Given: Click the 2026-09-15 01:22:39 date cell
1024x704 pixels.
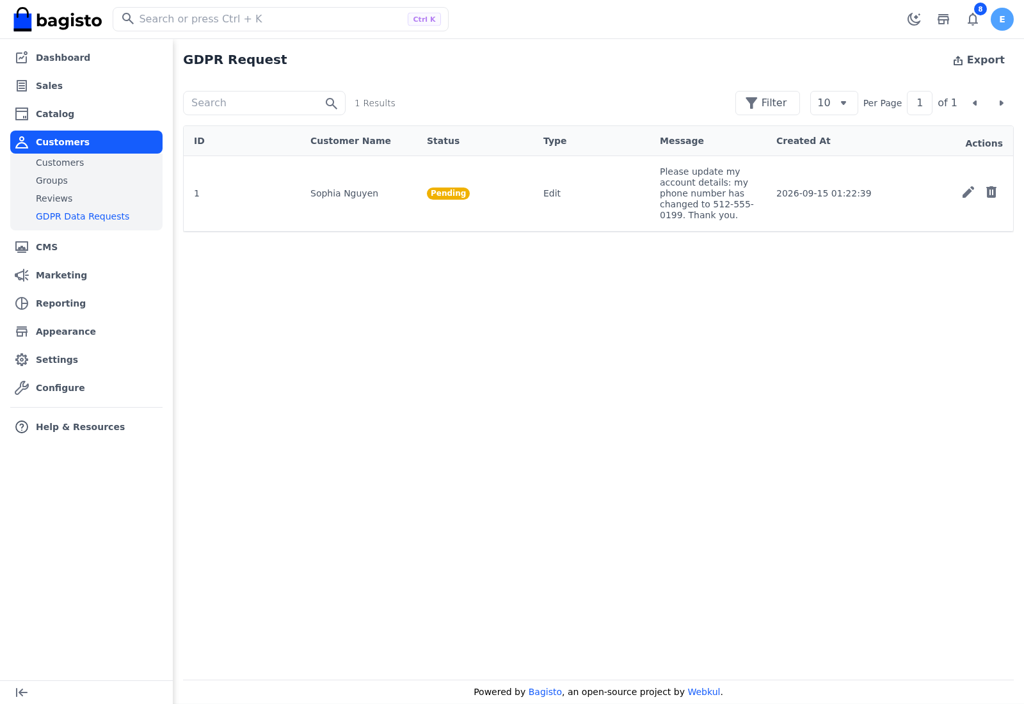Looking at the screenshot, I should click(x=824, y=193).
